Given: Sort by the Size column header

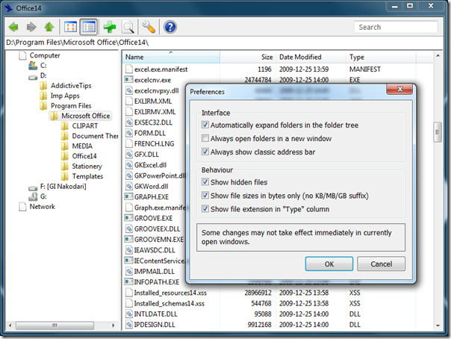Looking at the screenshot, I should click(248, 57).
